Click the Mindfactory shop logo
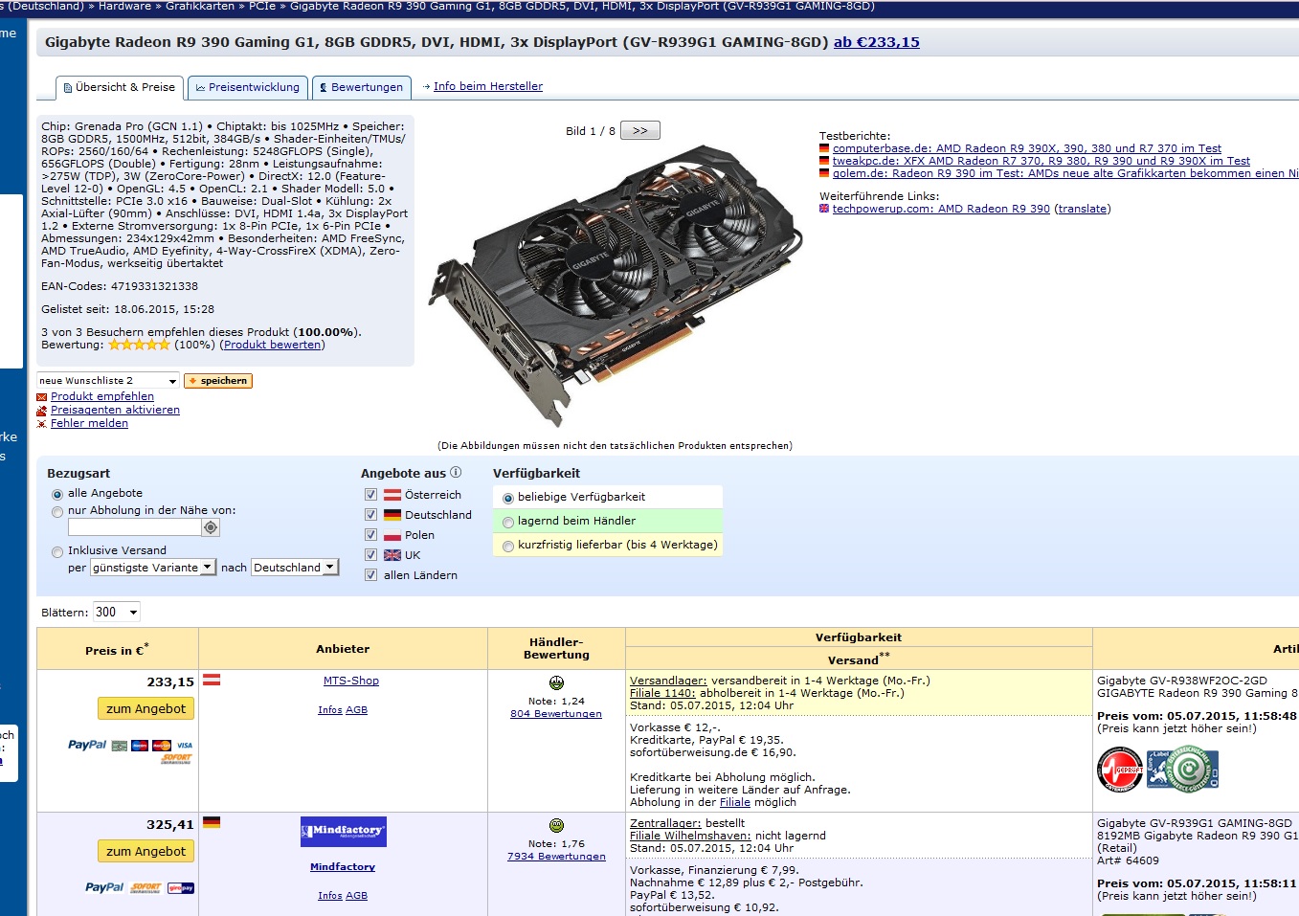Viewport: 1299px width, 916px height. pyautogui.click(x=343, y=832)
